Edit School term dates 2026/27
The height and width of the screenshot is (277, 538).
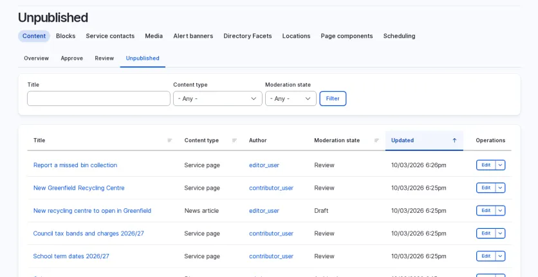[486, 256]
